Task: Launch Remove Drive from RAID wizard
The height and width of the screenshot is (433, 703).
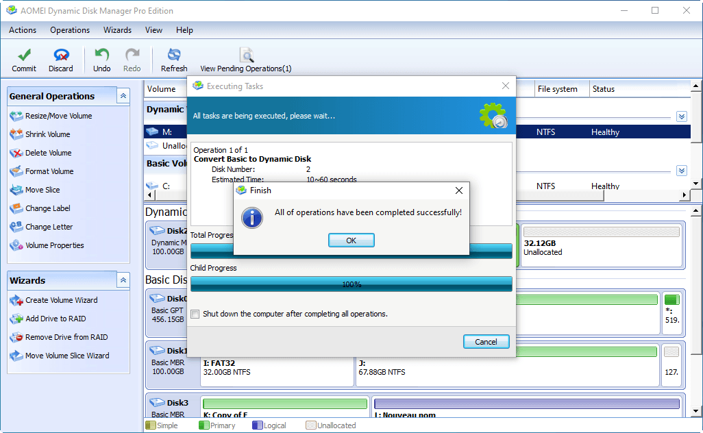Action: click(x=59, y=337)
